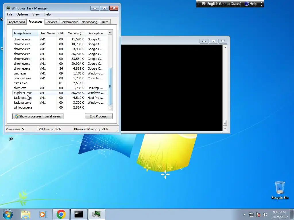The image size is (294, 220).
Task: Select the explorer.exe process row
Action: (60, 93)
